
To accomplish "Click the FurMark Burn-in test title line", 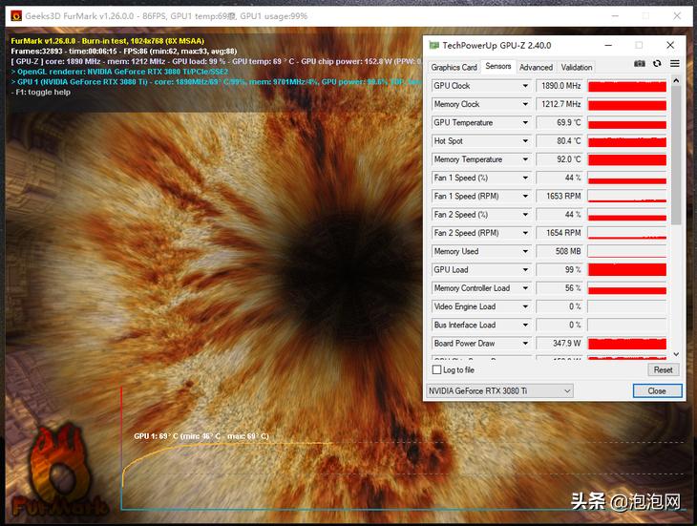I will pos(108,41).
